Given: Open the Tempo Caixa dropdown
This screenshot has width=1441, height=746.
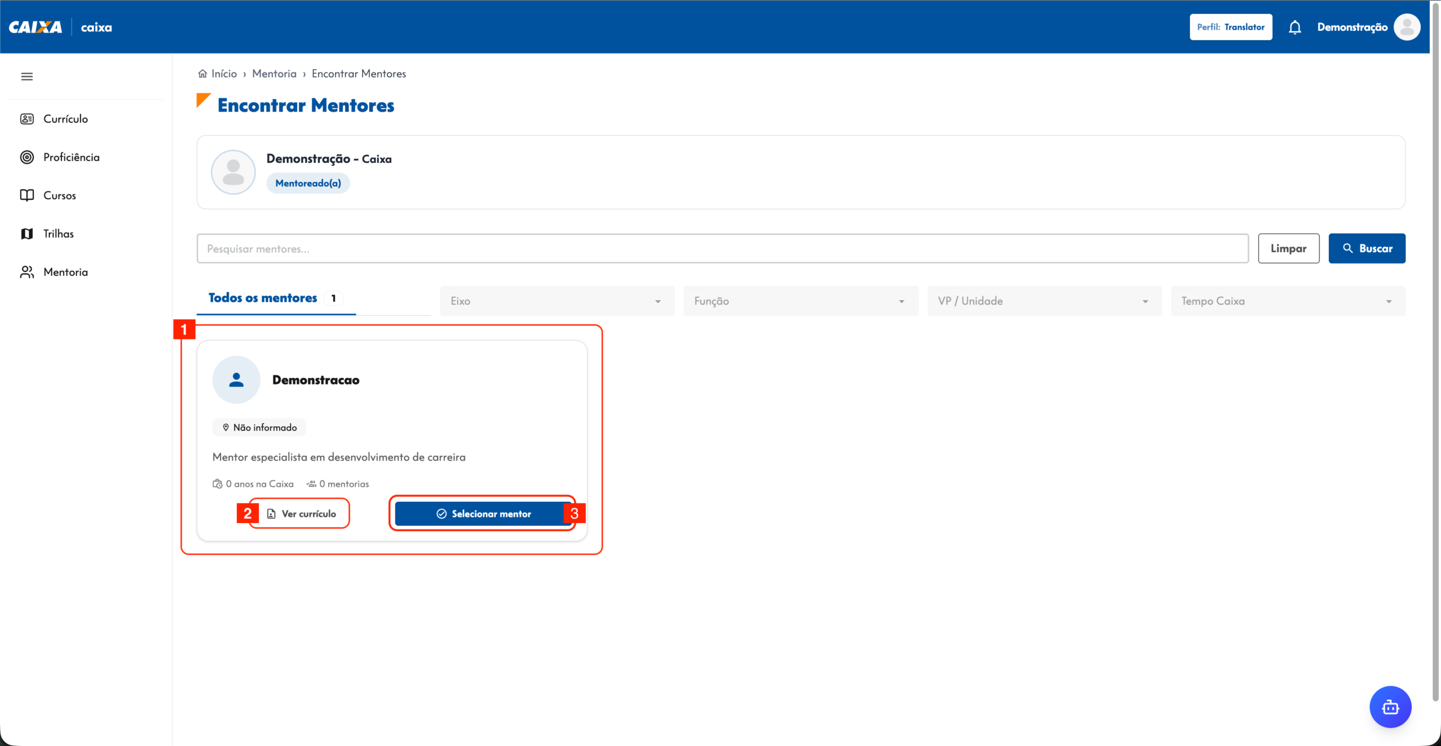Looking at the screenshot, I should [1288, 301].
